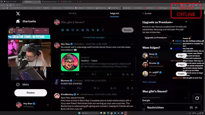This screenshot has height=115, width=205.
Task: Close the Upgrade zu Premium+ panel
Action: coord(186,22)
